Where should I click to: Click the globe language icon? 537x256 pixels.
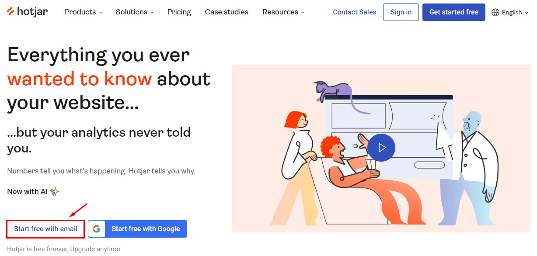click(x=495, y=12)
